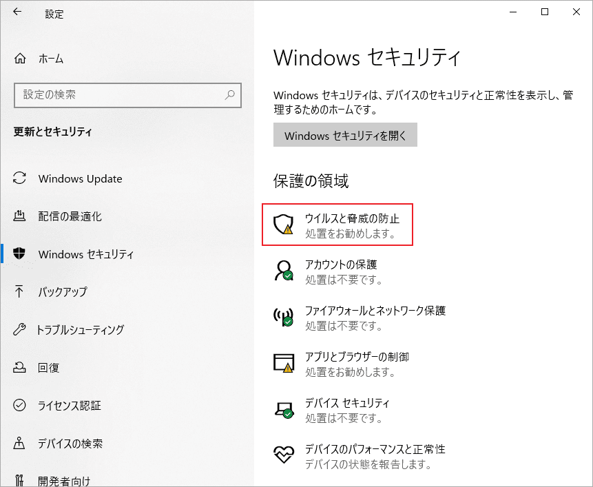This screenshot has height=487, width=593.
Task: Click デバイス セキュリティ laptop icon
Action: (284, 409)
